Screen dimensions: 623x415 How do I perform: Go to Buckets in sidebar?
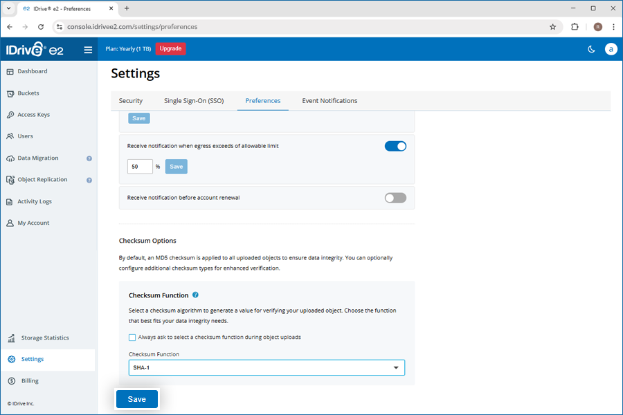(x=28, y=93)
